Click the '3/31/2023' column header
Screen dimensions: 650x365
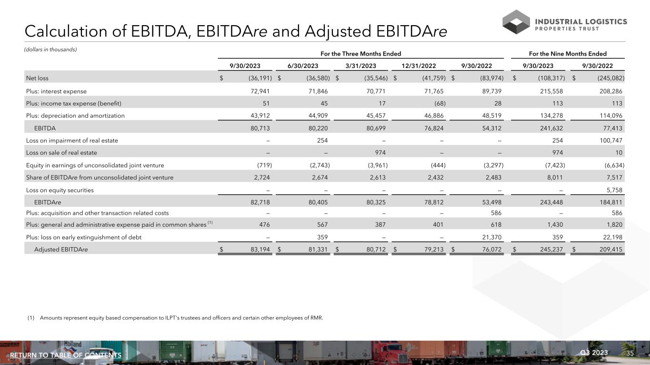point(361,66)
